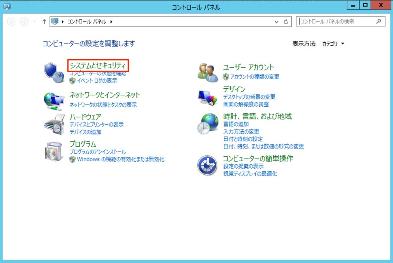Click プログラムのアンインストール link
Screen dimensions: 393x263
click(98, 152)
